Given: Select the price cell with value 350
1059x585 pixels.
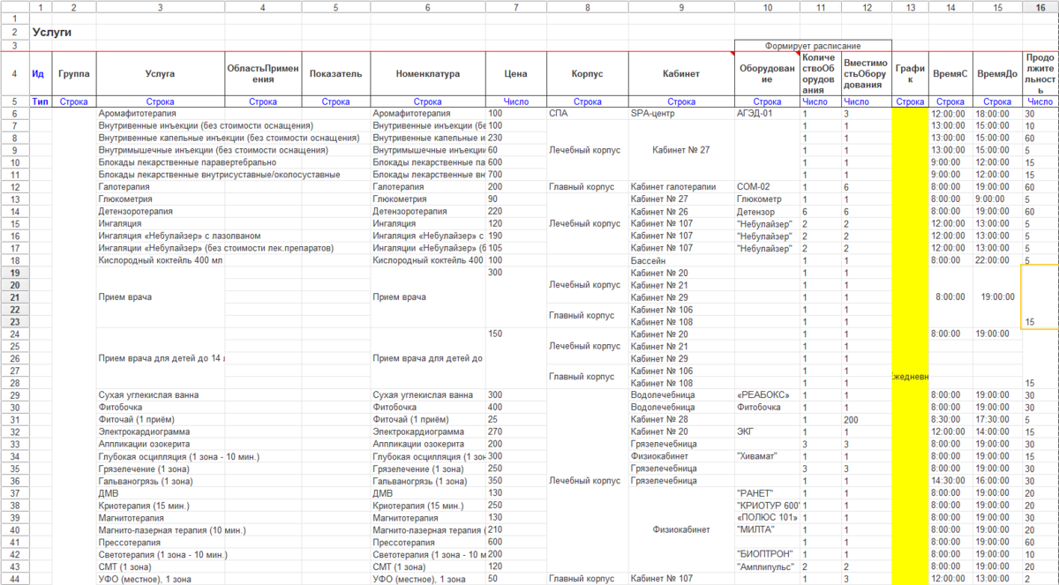Looking at the screenshot, I should click(x=516, y=481).
